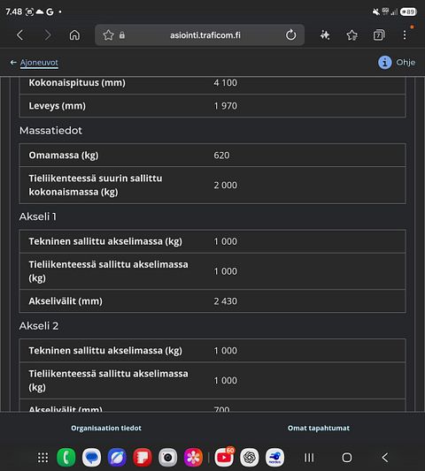The height and width of the screenshot is (471, 425).
Task: Open the AI sparkle assistant icon
Action: point(325,35)
